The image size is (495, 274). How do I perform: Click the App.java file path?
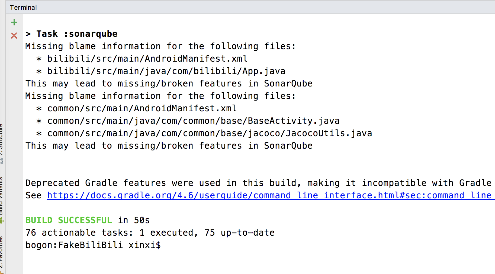click(166, 71)
